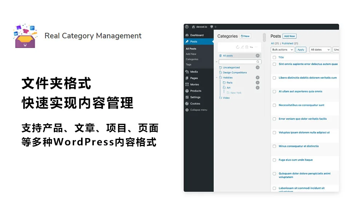Check the 'Libero distinctio debitis' post checkbox
Image resolution: width=349 pixels, height=218 pixels.
(274, 78)
